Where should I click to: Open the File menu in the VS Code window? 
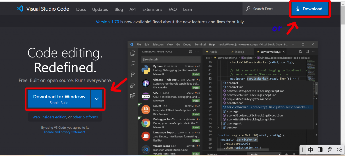coord(139,45)
